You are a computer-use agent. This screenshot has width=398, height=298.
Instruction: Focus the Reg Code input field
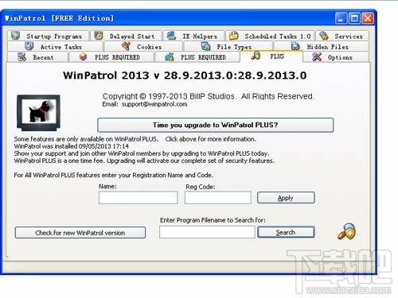(x=218, y=198)
